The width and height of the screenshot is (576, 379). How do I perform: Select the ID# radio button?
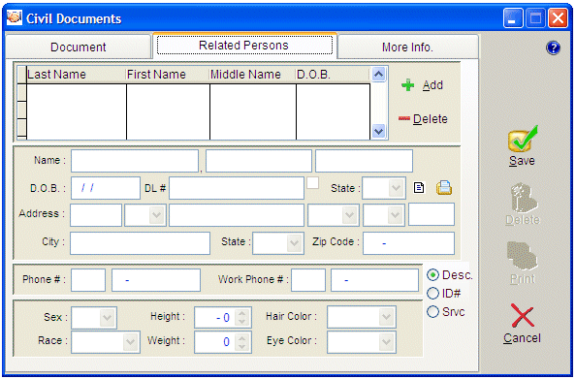click(x=433, y=293)
